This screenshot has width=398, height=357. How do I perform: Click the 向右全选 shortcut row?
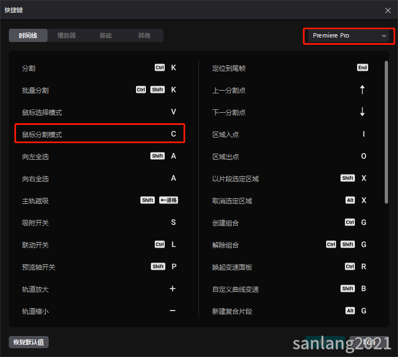pyautogui.click(x=99, y=179)
